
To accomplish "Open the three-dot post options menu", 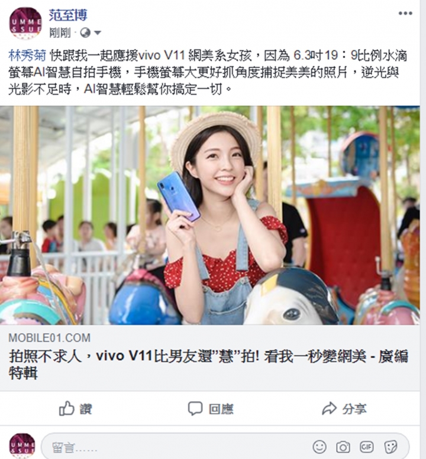I will tap(405, 14).
